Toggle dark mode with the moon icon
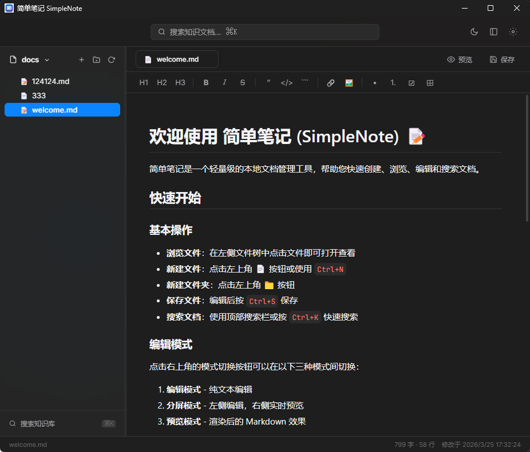530x452 pixels. [474, 32]
